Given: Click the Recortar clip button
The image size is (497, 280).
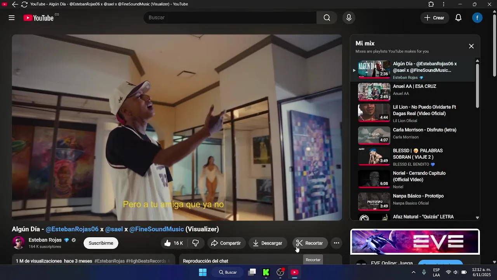Looking at the screenshot, I should [310, 243].
